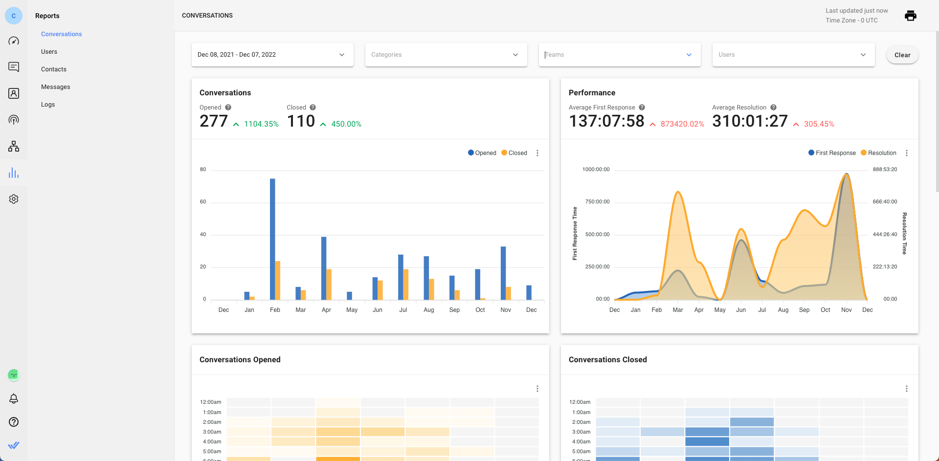The image size is (939, 461).
Task: Toggle Opened series in chart legend
Action: 482,153
